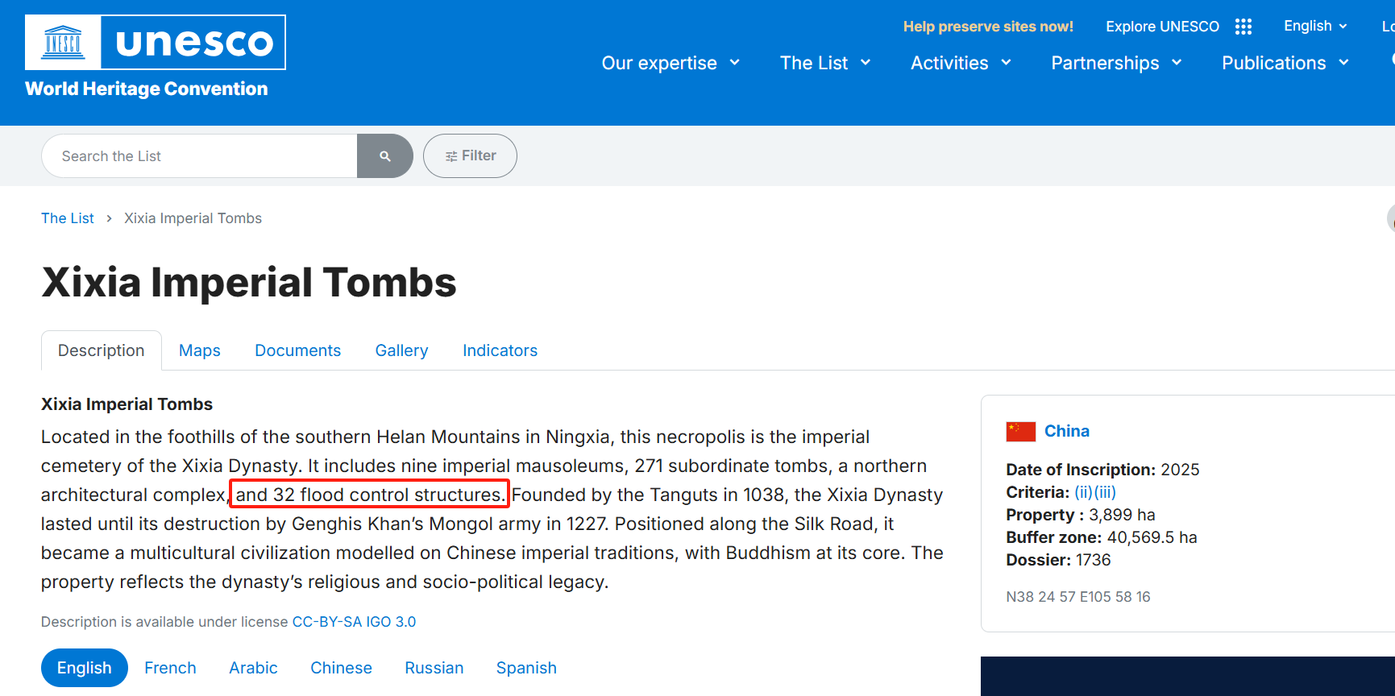The image size is (1395, 696).
Task: Click the Filter button
Action: click(x=470, y=155)
